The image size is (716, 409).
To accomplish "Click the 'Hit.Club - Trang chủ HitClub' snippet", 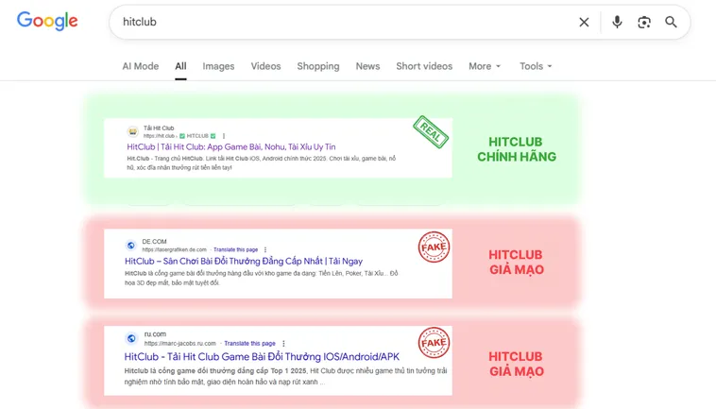I will pyautogui.click(x=262, y=163).
